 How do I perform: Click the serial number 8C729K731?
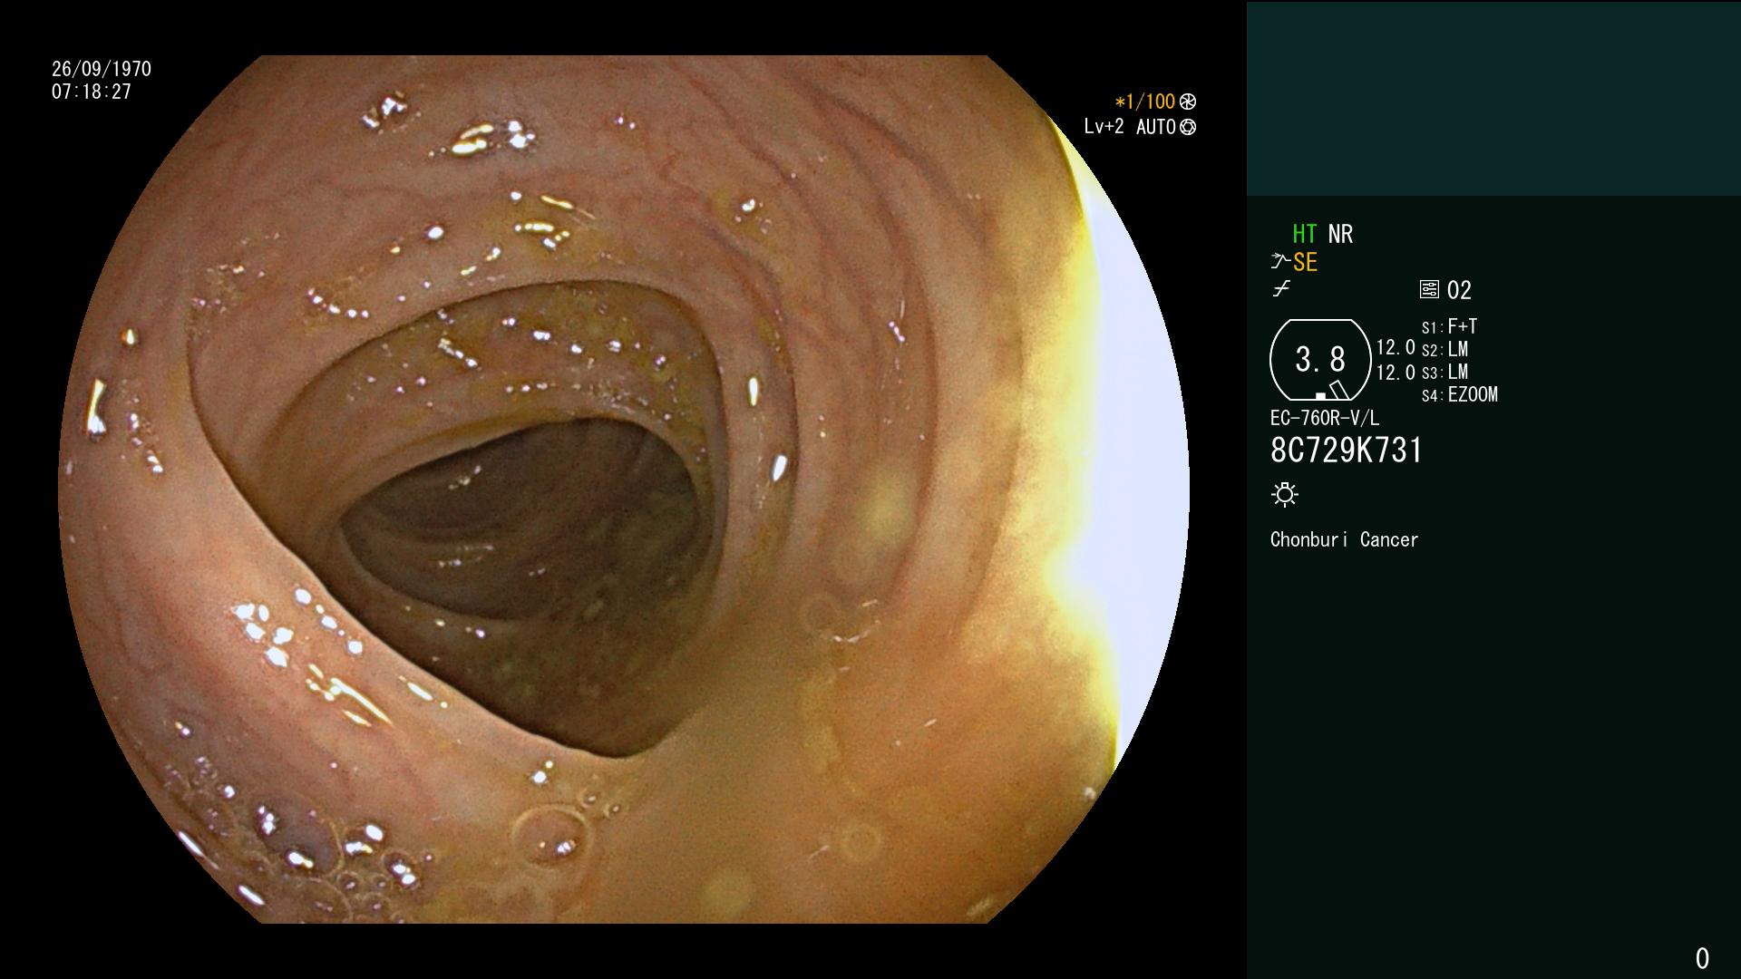(x=1347, y=451)
